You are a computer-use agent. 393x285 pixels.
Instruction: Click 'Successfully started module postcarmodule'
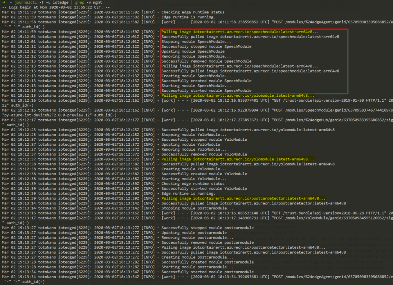coord(208,272)
